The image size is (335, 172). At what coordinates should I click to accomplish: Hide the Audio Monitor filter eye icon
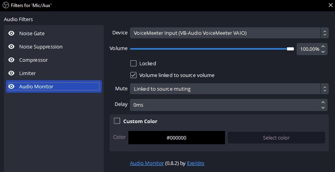pos(11,86)
